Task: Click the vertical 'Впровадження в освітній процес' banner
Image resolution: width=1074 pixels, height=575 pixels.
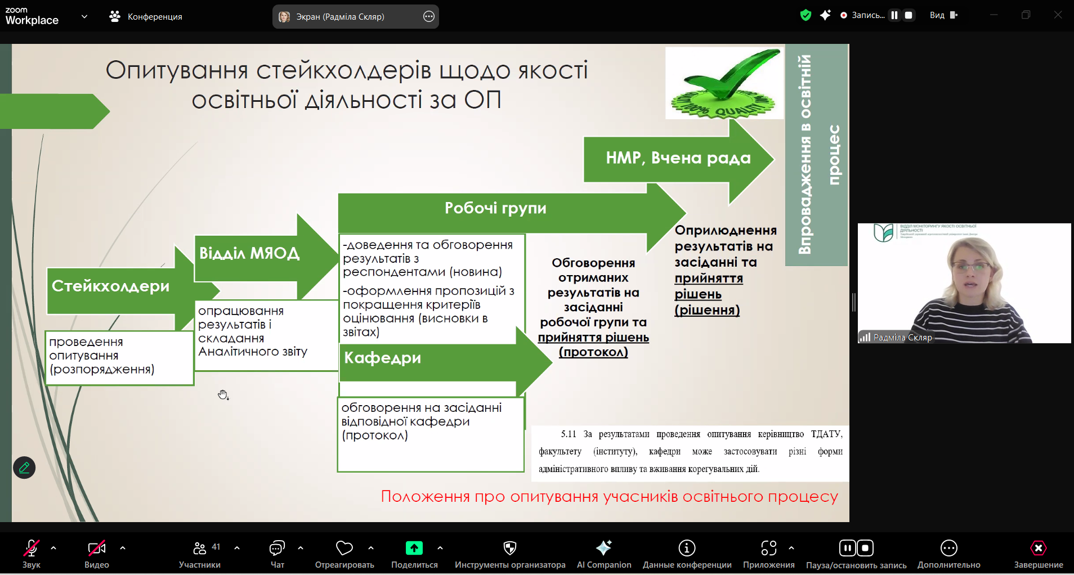Action: [x=816, y=155]
